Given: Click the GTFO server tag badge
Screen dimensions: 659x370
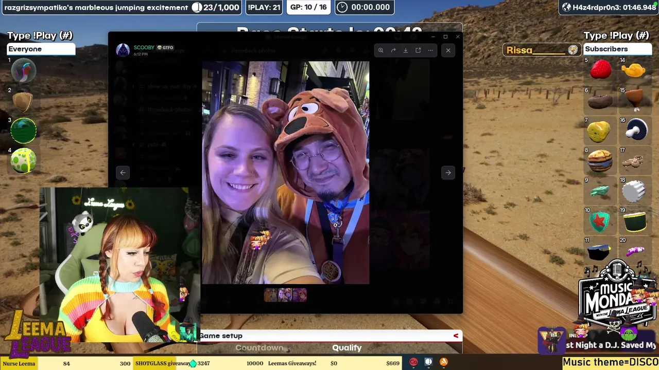Looking at the screenshot, I should click(165, 47).
